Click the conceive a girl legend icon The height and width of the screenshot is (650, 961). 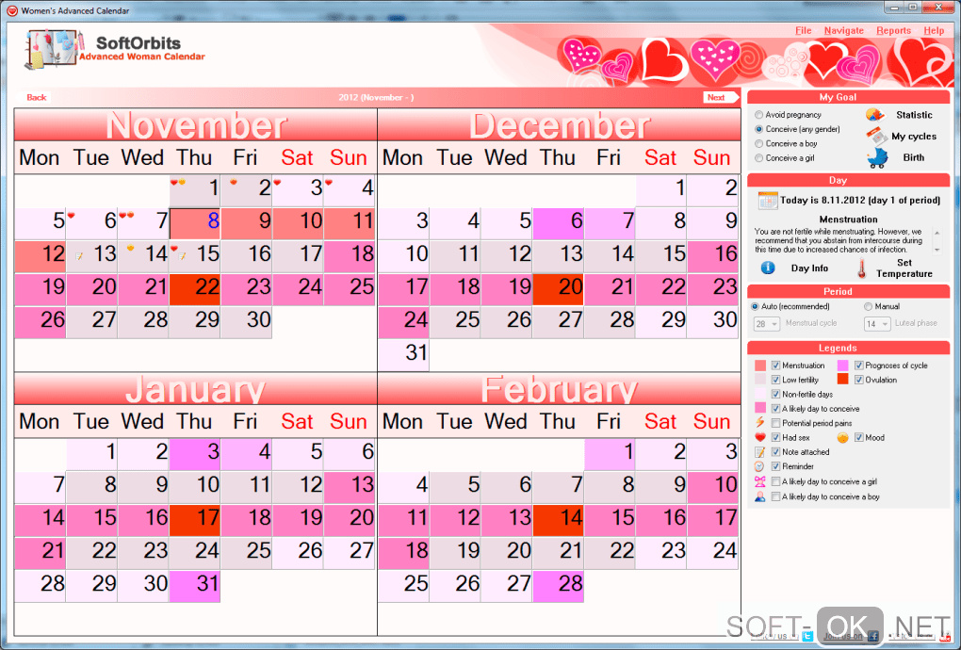point(760,481)
